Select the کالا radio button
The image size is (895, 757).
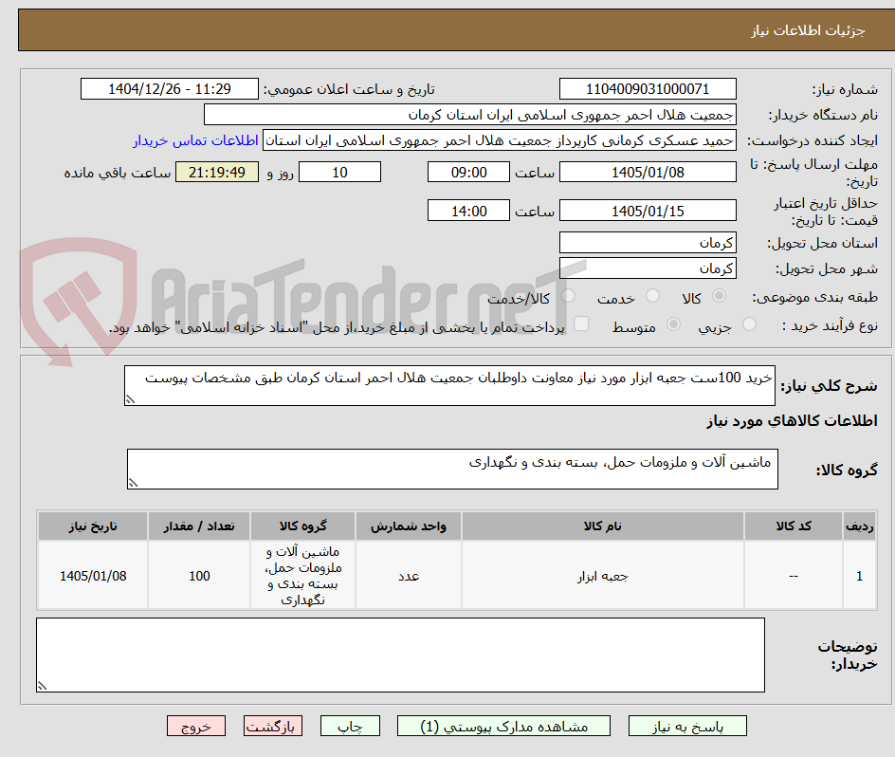pos(720,295)
